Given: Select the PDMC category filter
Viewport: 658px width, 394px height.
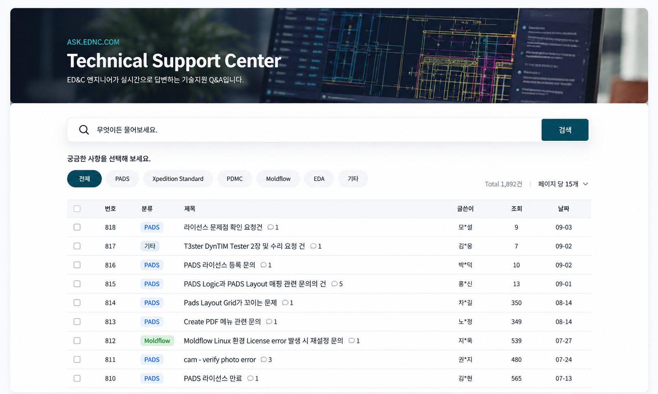Looking at the screenshot, I should pyautogui.click(x=235, y=179).
